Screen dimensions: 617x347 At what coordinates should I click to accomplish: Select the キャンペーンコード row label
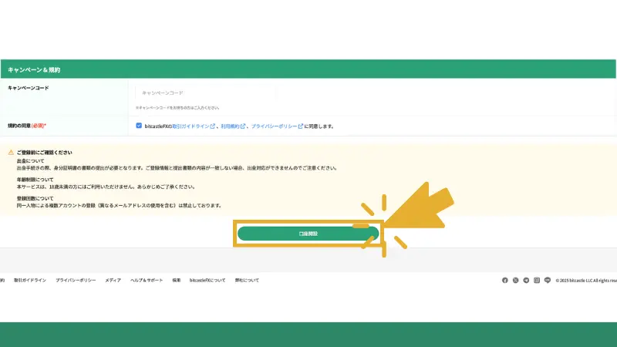29,88
